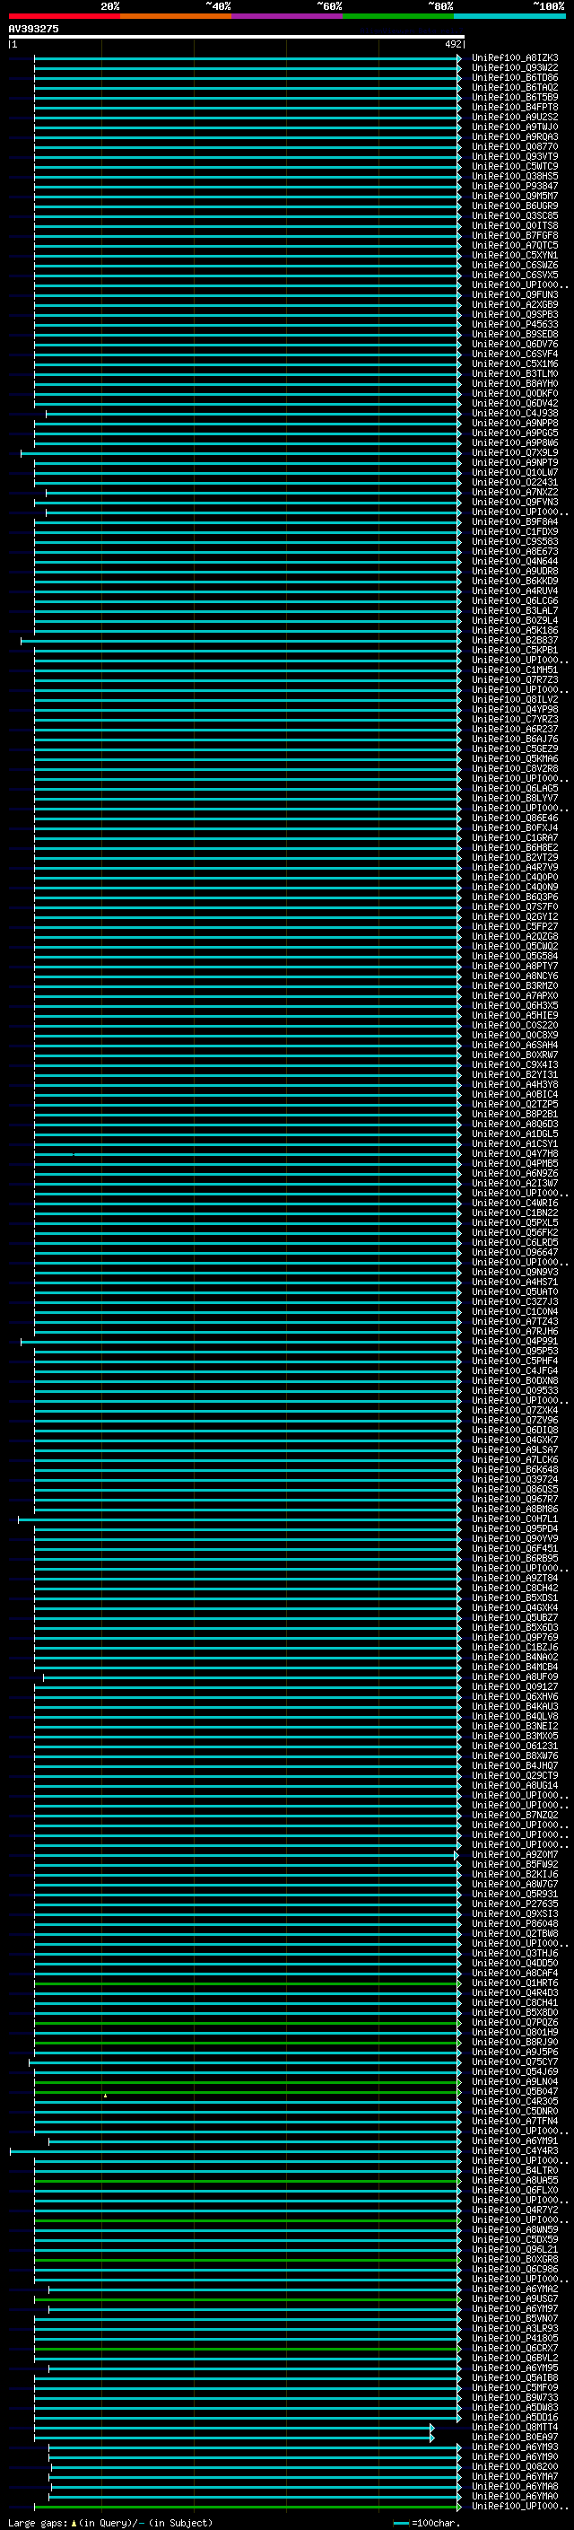Click the UniRef100_B9SED8 label

click(514, 334)
